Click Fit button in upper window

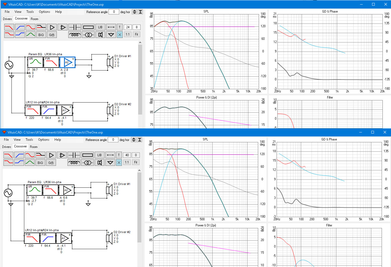(x=137, y=34)
